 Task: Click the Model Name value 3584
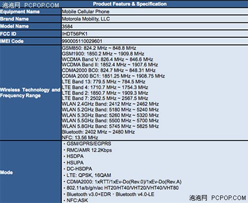click(67, 26)
